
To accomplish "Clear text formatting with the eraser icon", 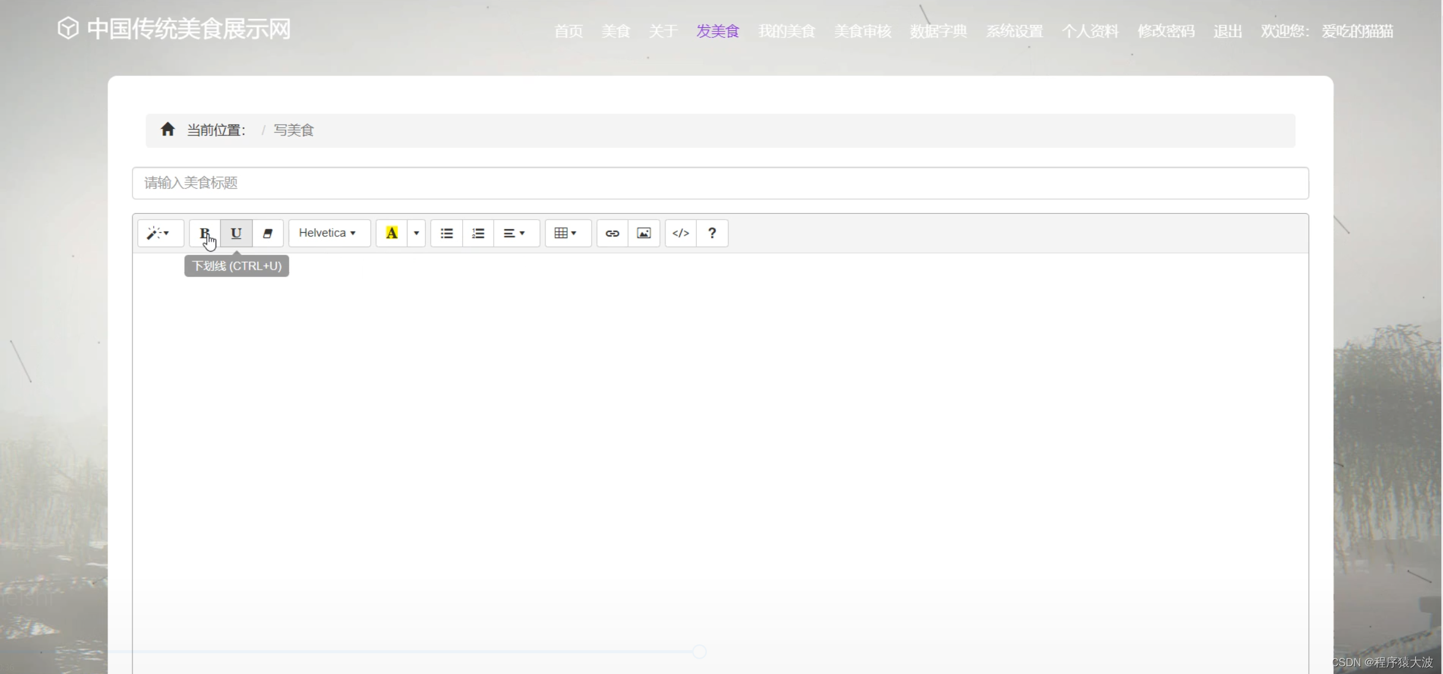I will click(267, 233).
